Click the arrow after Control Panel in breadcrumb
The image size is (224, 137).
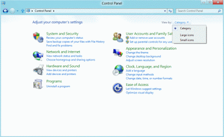coord(54,11)
